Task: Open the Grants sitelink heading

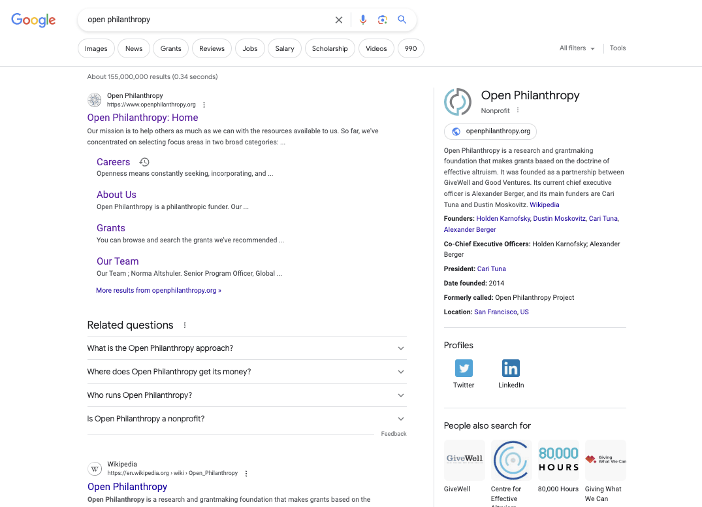Action: click(111, 228)
